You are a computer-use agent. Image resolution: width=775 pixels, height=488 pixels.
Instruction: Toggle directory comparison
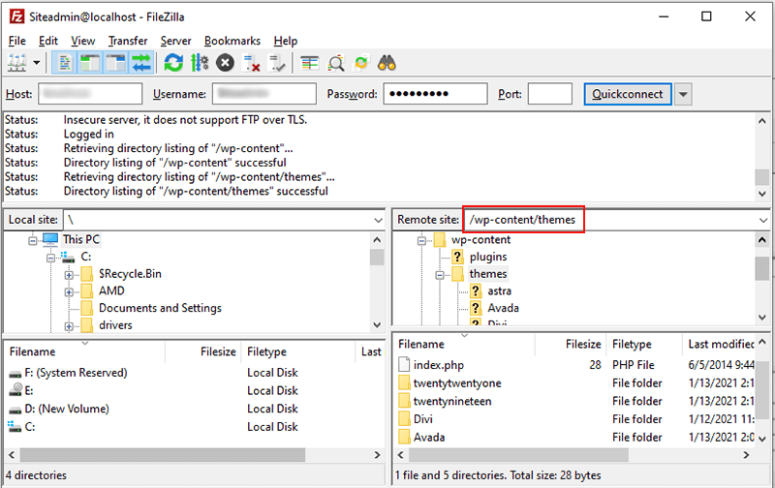point(336,63)
